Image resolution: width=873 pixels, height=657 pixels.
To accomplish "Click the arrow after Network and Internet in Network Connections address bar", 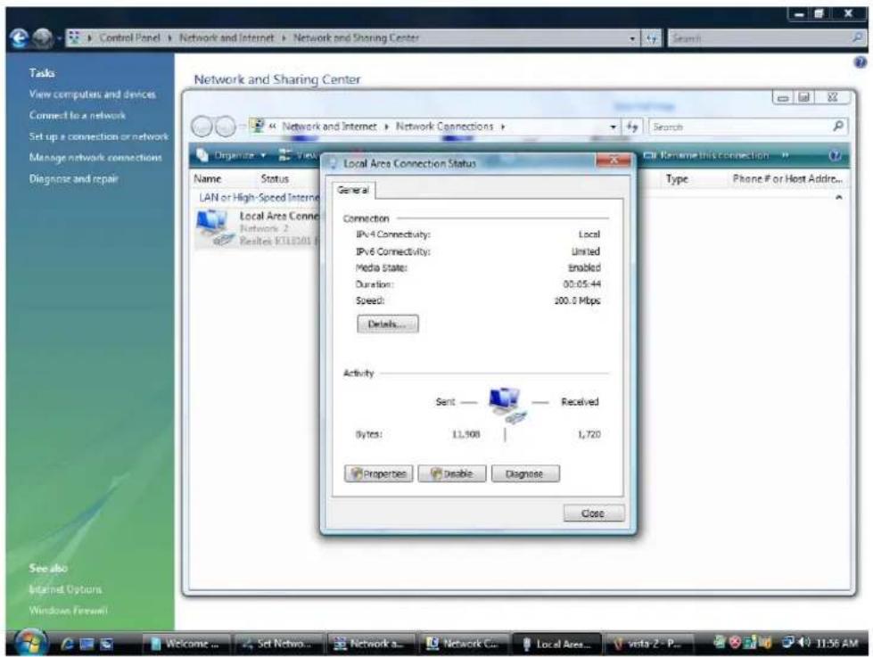I will point(386,127).
